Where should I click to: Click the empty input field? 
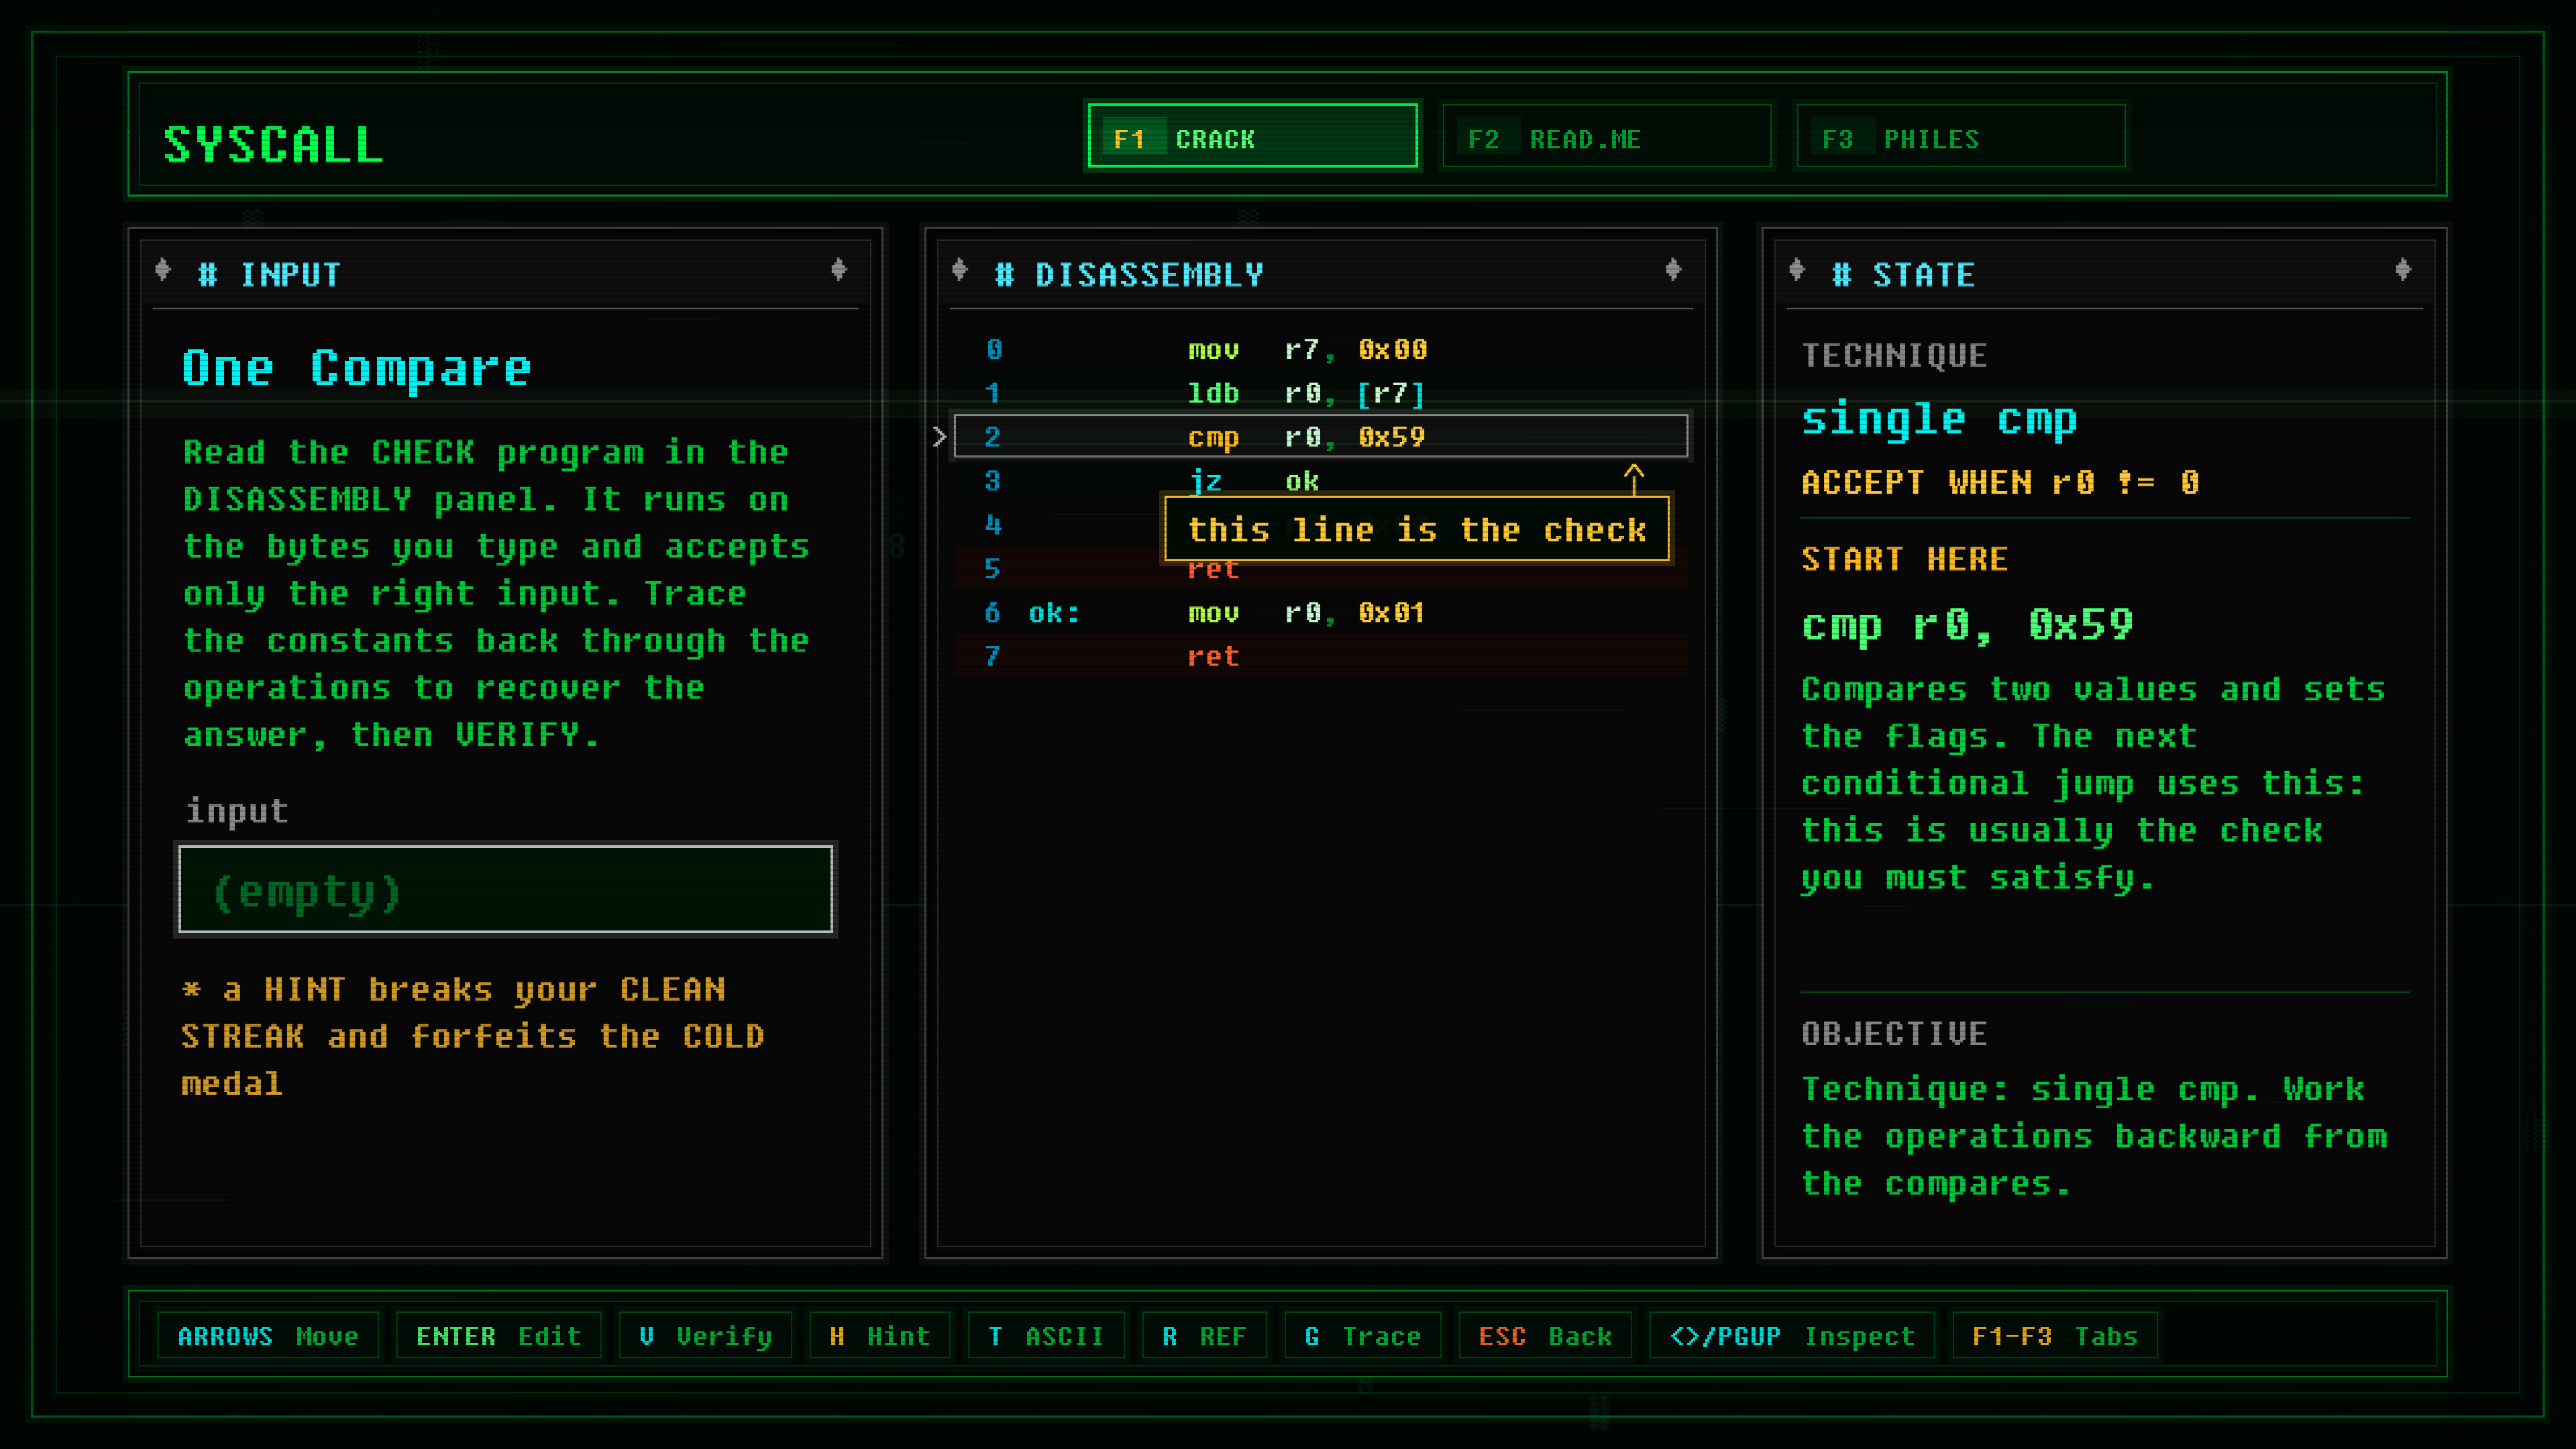506,889
